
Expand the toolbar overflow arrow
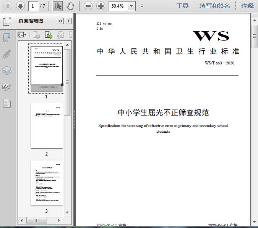(x=142, y=6)
